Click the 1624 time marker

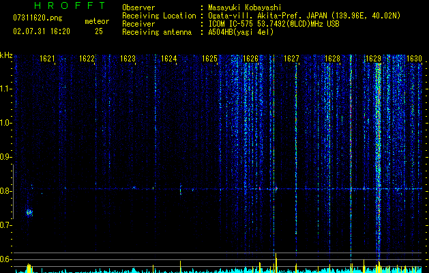(169, 59)
